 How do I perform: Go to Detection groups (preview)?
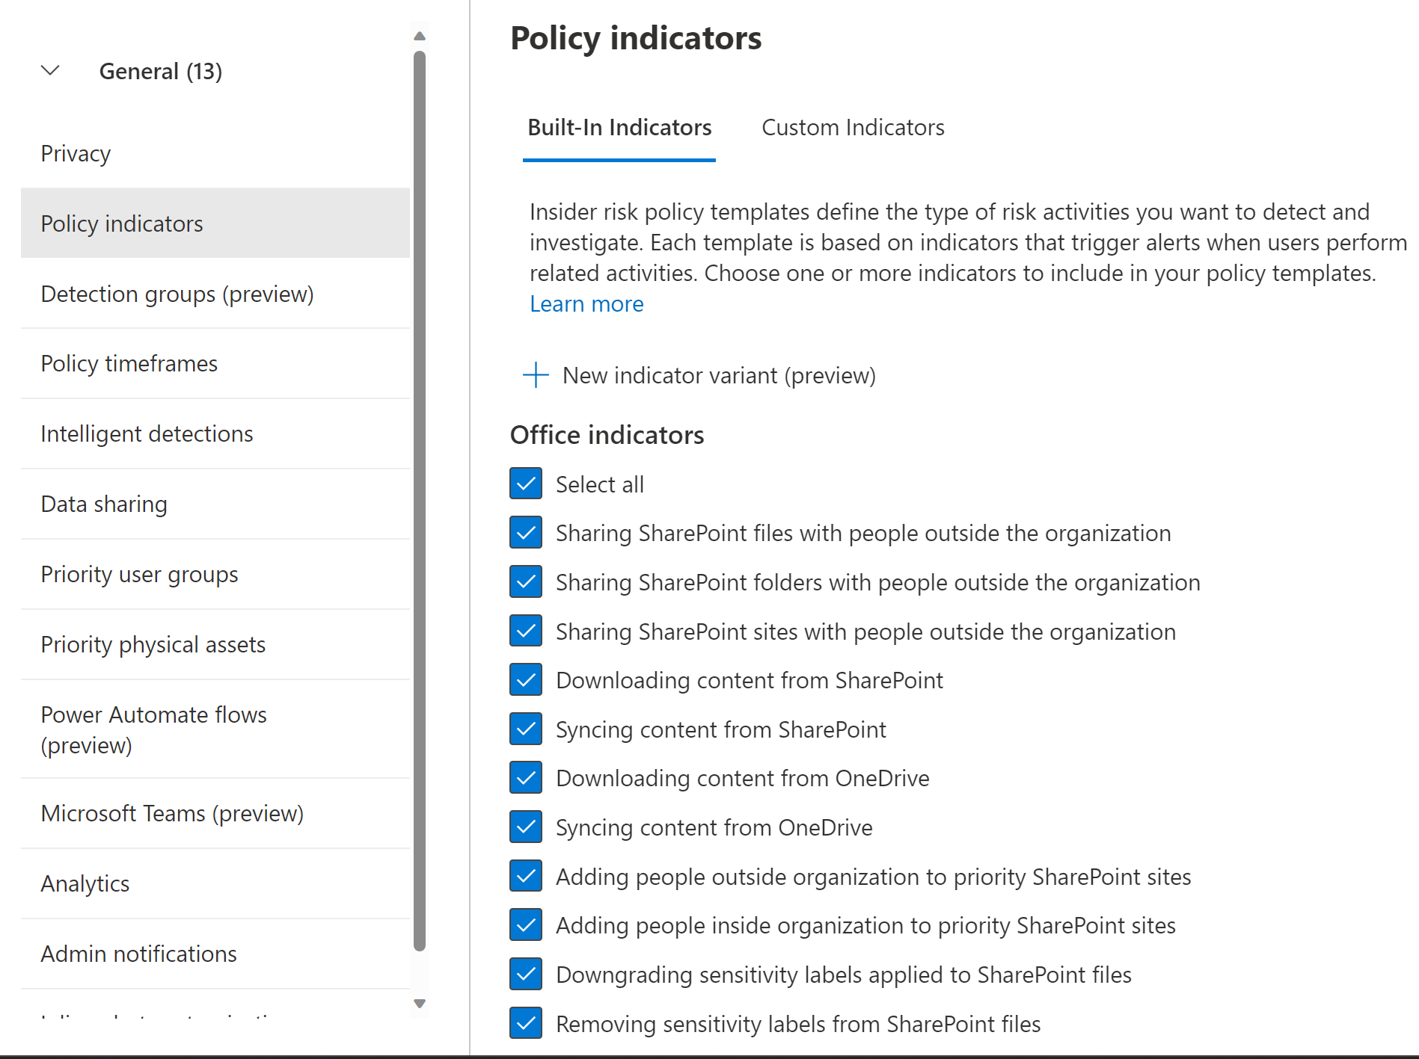tap(177, 294)
